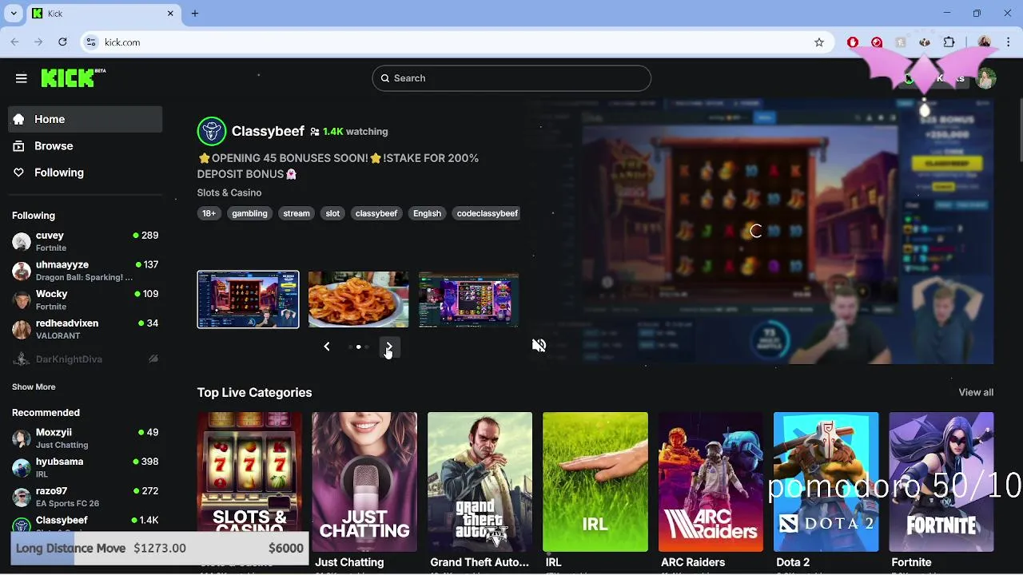Screen dimensions: 1023x575
Task: Select the Browse icon in sidebar
Action: 19,146
